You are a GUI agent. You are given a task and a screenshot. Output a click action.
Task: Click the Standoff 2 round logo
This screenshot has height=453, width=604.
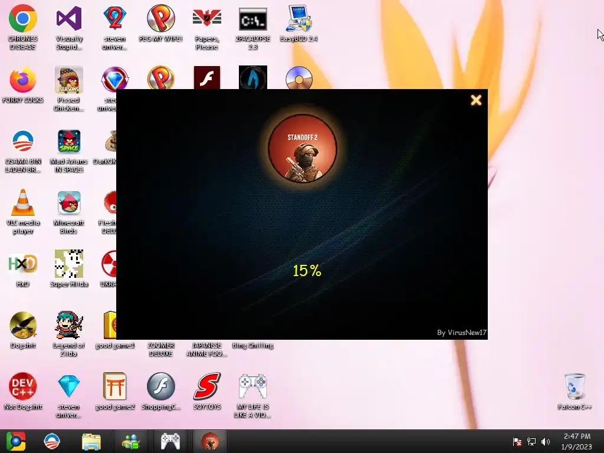303,148
